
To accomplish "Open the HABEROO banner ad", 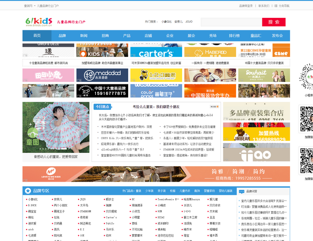I will [x=210, y=50].
